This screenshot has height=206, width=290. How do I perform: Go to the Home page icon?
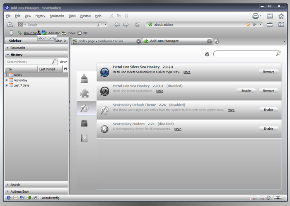click(281, 16)
